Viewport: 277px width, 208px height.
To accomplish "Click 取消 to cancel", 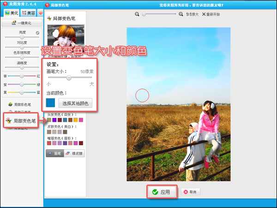I will [191, 191].
